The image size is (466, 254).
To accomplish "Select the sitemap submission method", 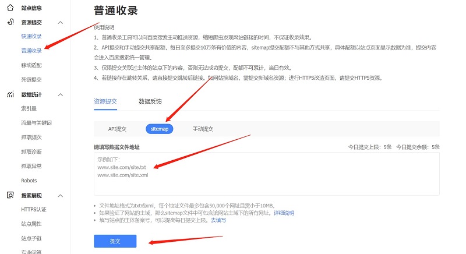I will point(159,129).
